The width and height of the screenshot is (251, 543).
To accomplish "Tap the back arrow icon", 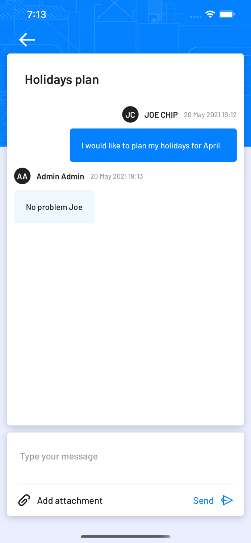I will (27, 40).
